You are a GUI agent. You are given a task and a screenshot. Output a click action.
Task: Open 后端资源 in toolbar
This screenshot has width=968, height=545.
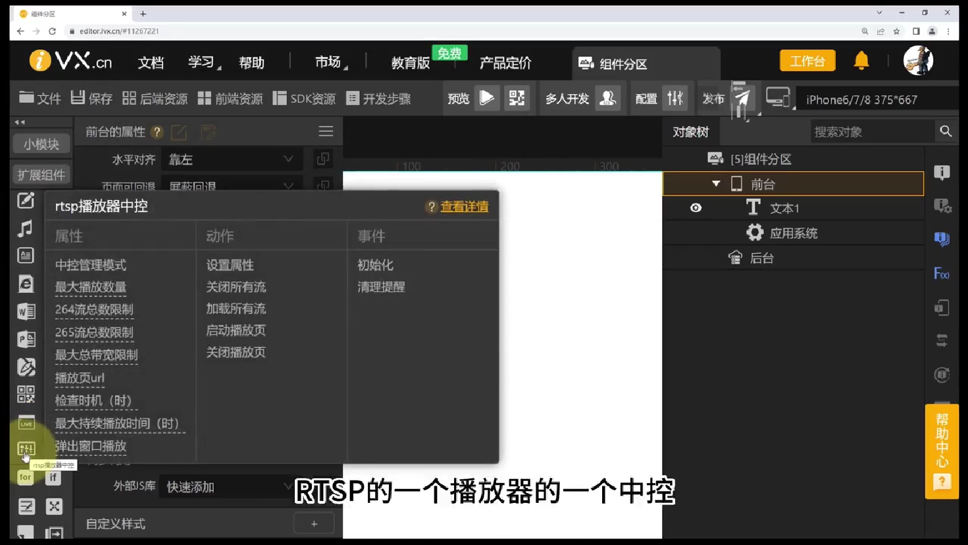tap(155, 99)
